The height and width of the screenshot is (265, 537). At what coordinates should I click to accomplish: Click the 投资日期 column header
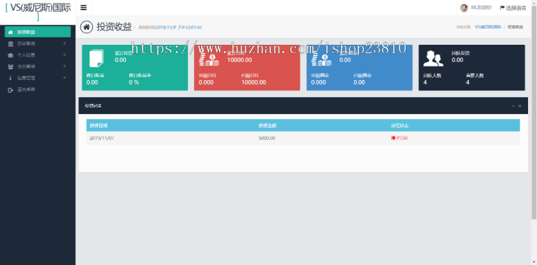98,126
